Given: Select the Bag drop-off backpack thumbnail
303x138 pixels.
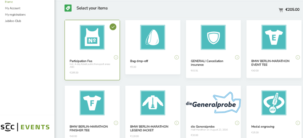Looking at the screenshot, I should (x=153, y=37).
